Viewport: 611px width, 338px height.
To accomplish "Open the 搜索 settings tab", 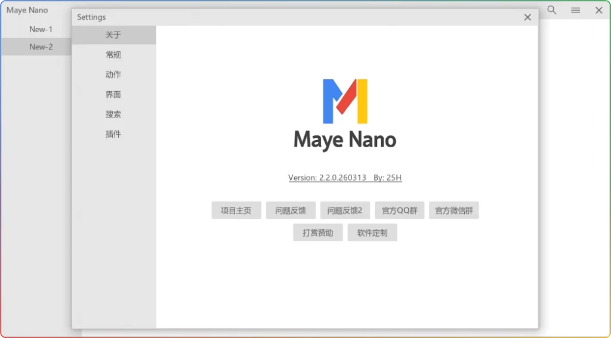I will tap(114, 114).
